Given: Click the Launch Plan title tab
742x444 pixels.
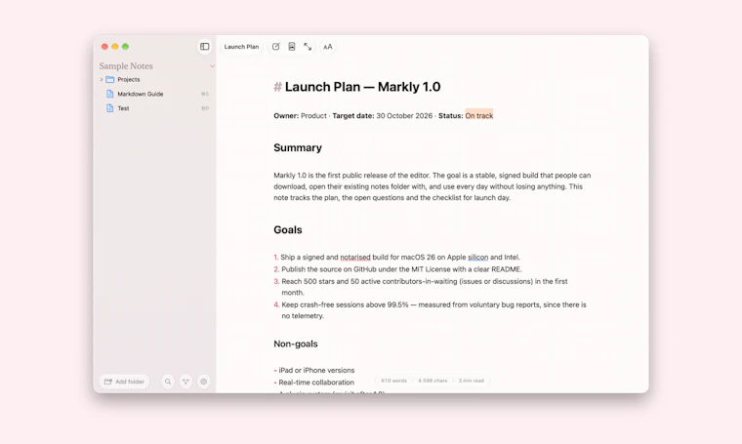Looking at the screenshot, I should (x=241, y=47).
